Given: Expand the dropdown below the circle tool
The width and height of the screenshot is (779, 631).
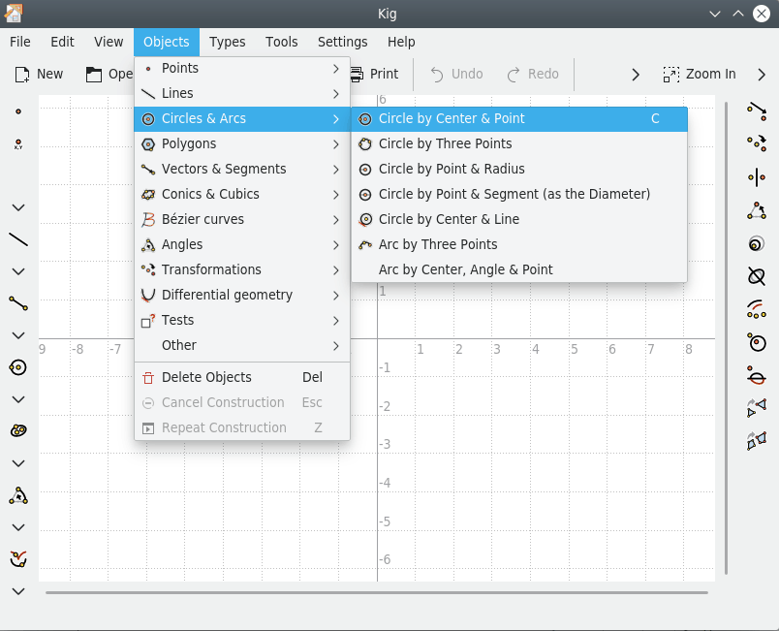Looking at the screenshot, I should pyautogui.click(x=18, y=399).
